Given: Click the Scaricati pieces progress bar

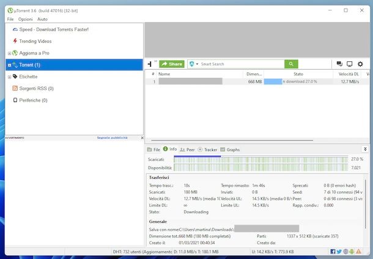Looking at the screenshot, I should (261, 159).
